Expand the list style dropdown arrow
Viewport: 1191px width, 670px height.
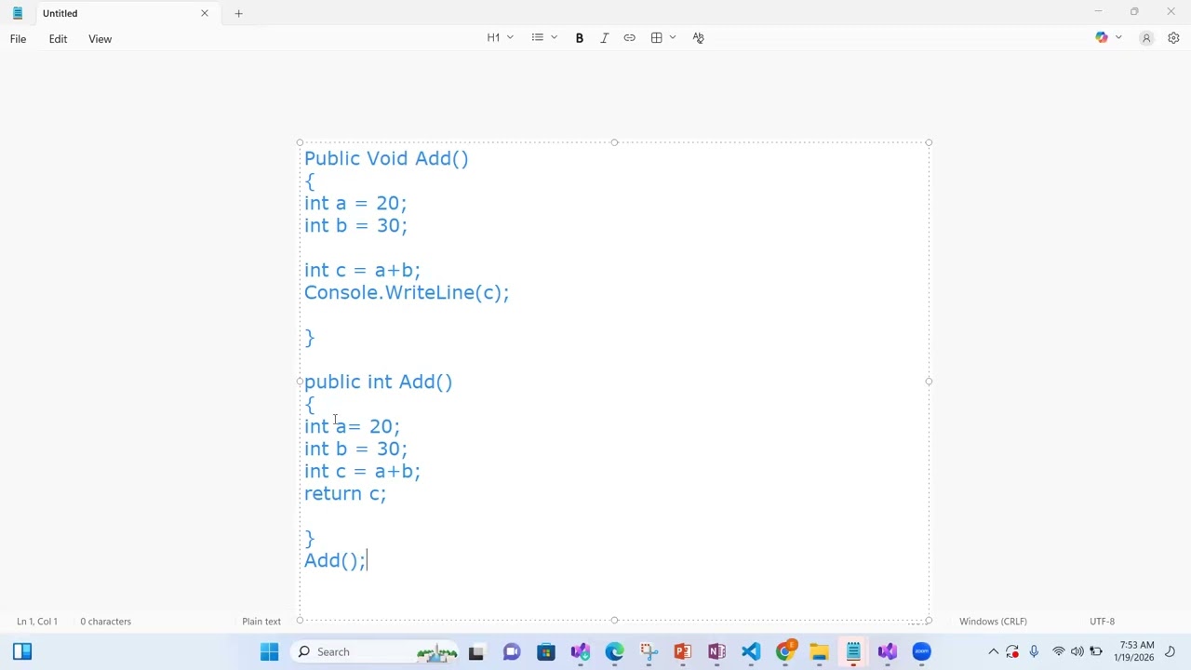pyautogui.click(x=555, y=38)
